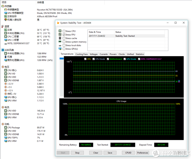This screenshot has width=192, height=159.
Task: Switch to the Temperatures tab
Action: pos(67,54)
